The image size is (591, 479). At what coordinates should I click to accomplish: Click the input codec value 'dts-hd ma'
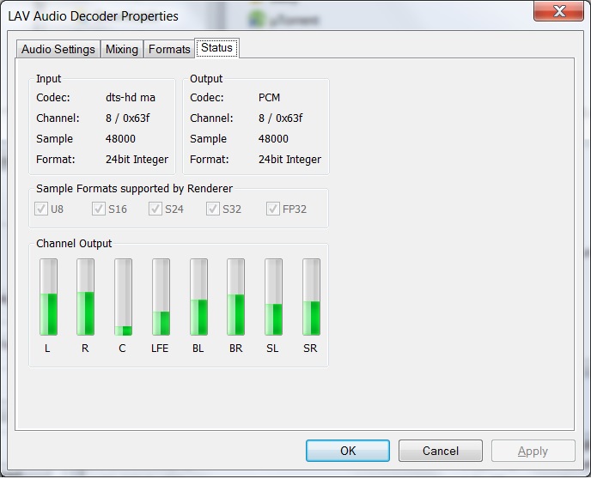coord(131,98)
